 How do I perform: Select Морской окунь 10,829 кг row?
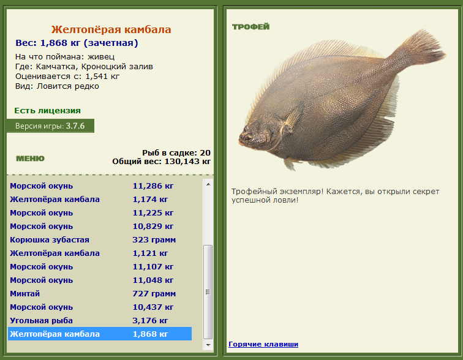click(x=100, y=227)
